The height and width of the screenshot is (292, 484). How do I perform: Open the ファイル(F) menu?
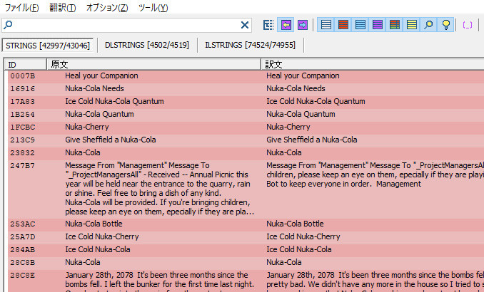(22, 7)
